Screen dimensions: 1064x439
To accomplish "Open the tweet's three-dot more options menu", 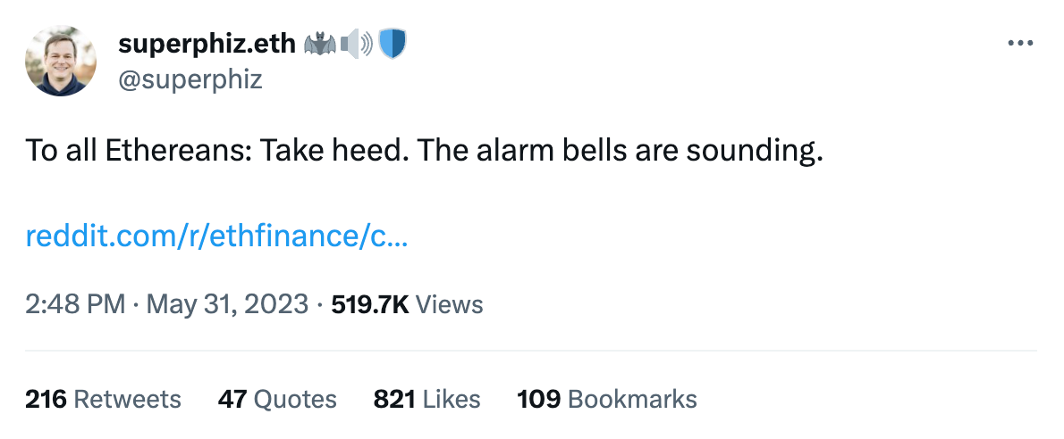I will tap(1019, 44).
